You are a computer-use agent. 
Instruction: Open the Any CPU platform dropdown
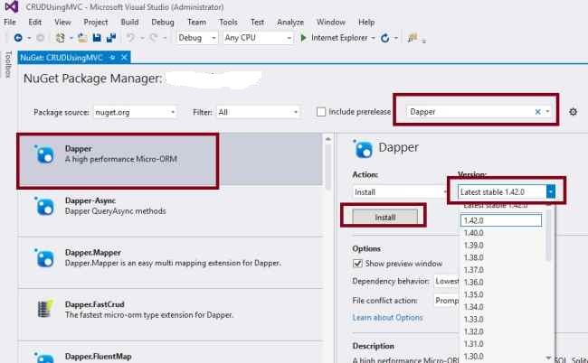(x=258, y=38)
